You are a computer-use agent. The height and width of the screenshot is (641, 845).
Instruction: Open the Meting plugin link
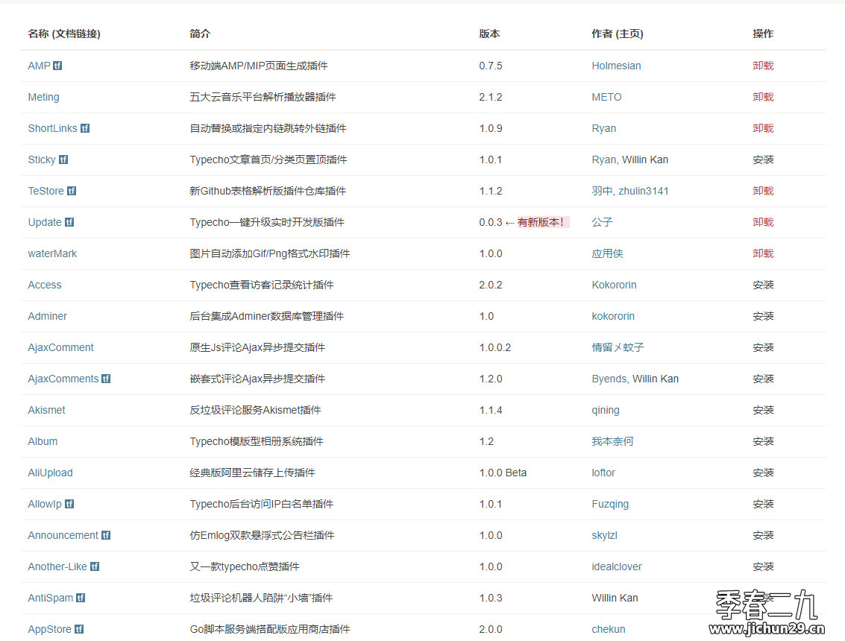coord(44,97)
